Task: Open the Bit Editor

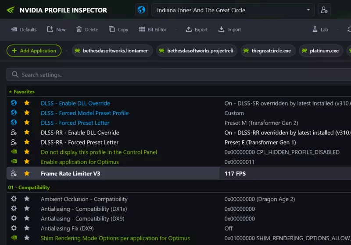Action: (x=152, y=29)
